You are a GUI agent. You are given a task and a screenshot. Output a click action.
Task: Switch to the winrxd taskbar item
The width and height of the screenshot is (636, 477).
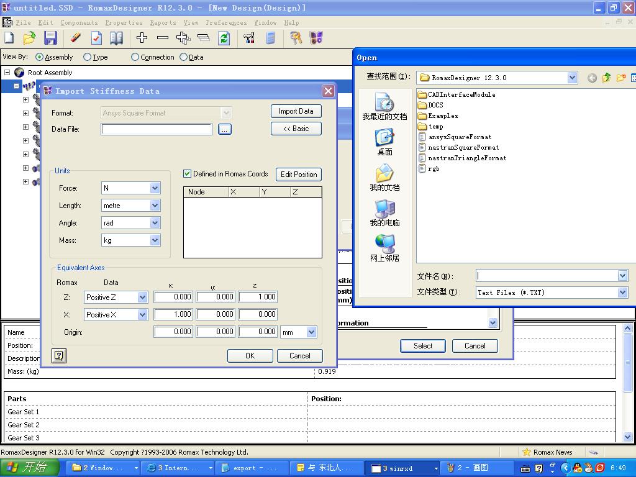click(x=402, y=468)
